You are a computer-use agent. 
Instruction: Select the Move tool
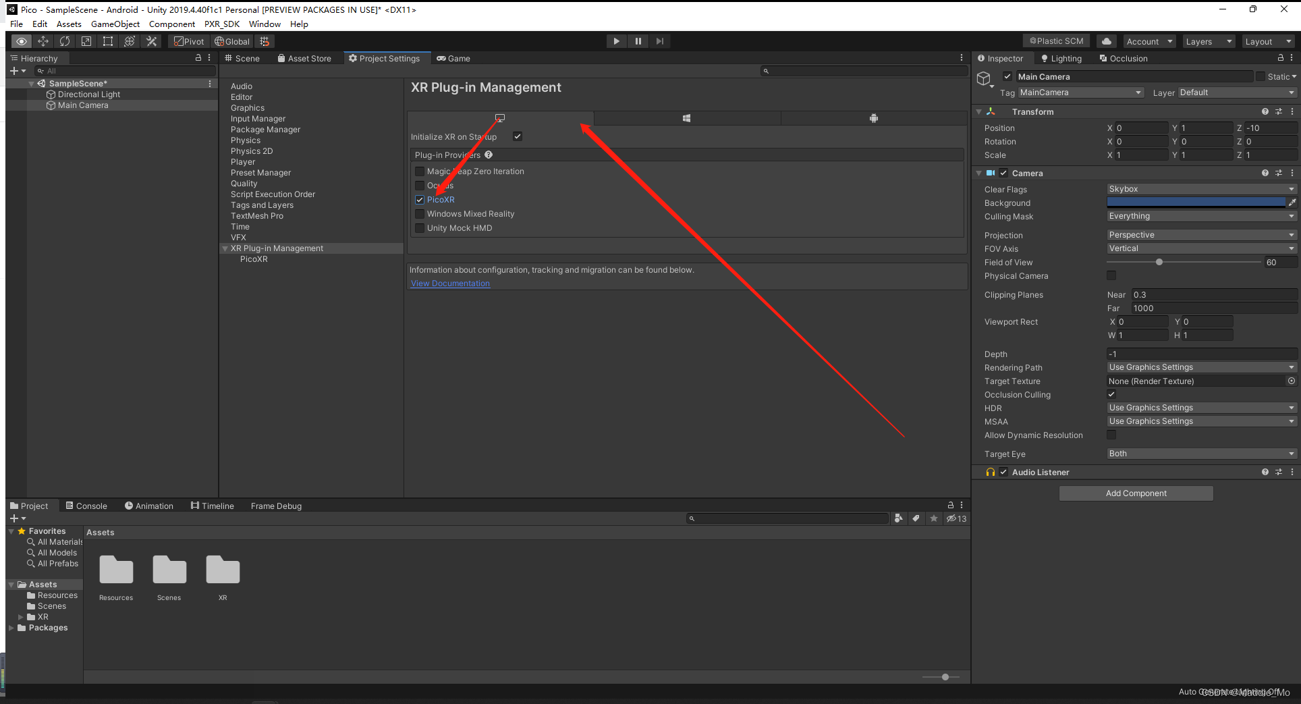point(43,41)
